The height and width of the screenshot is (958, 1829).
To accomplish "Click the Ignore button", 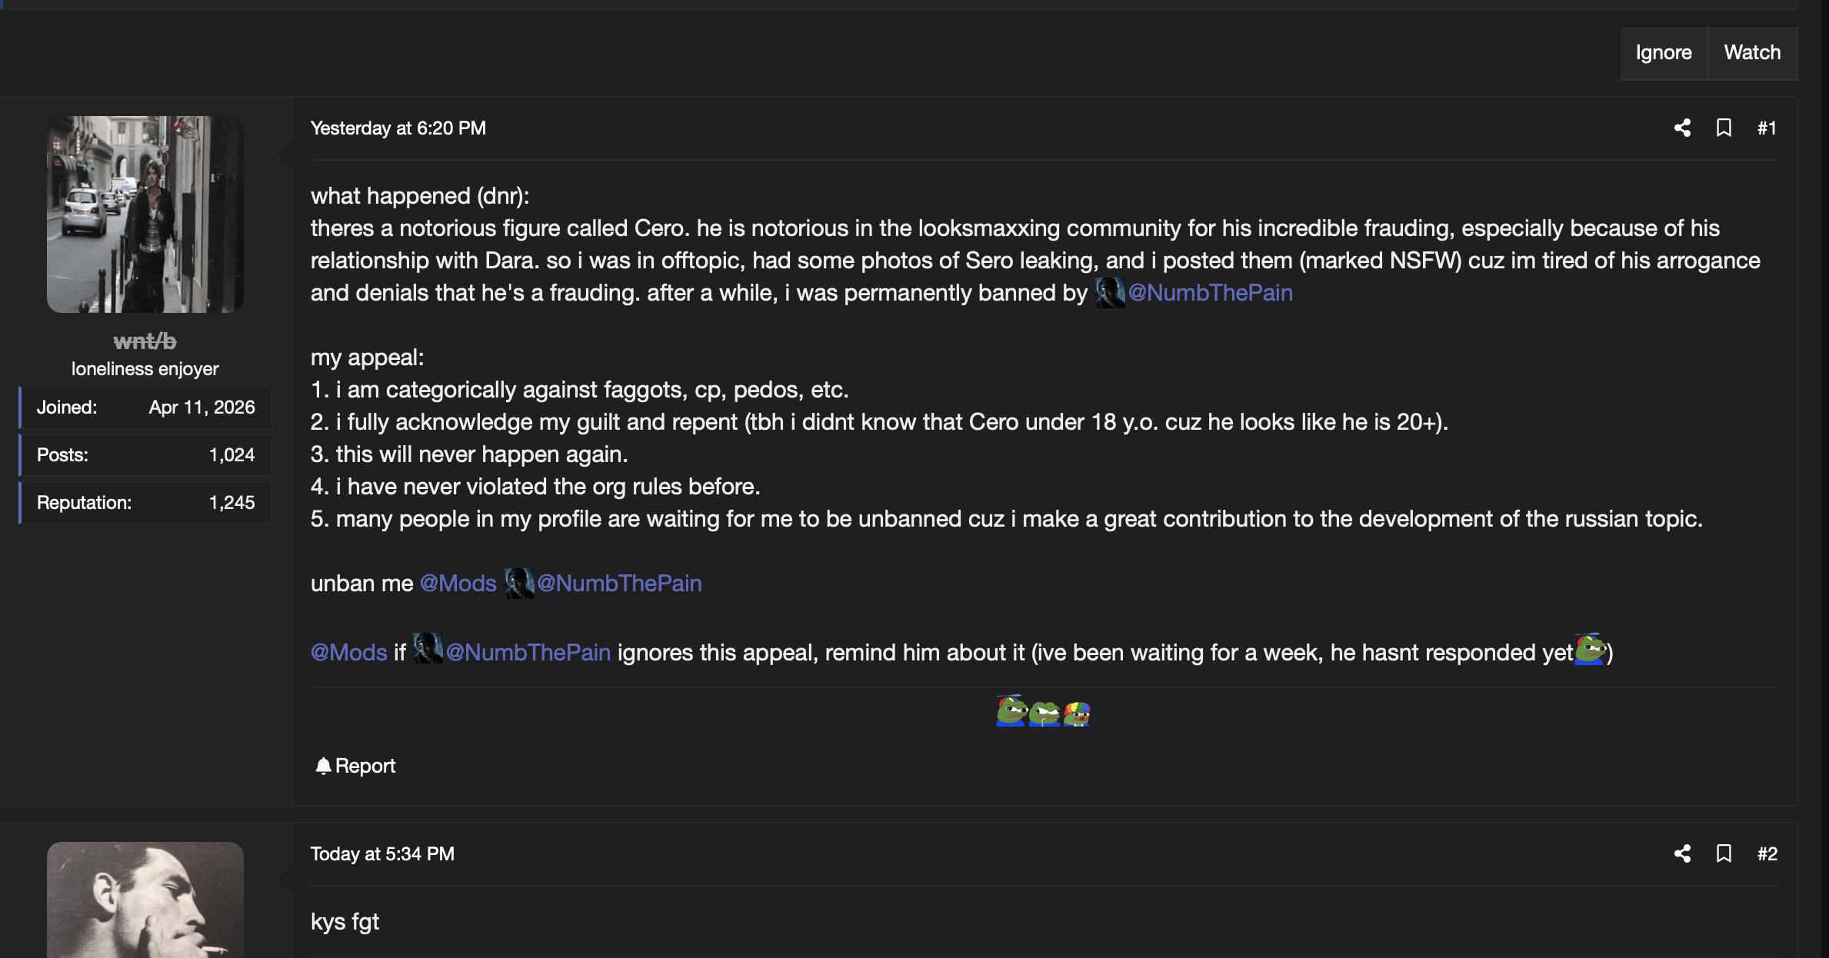I will coord(1664,52).
